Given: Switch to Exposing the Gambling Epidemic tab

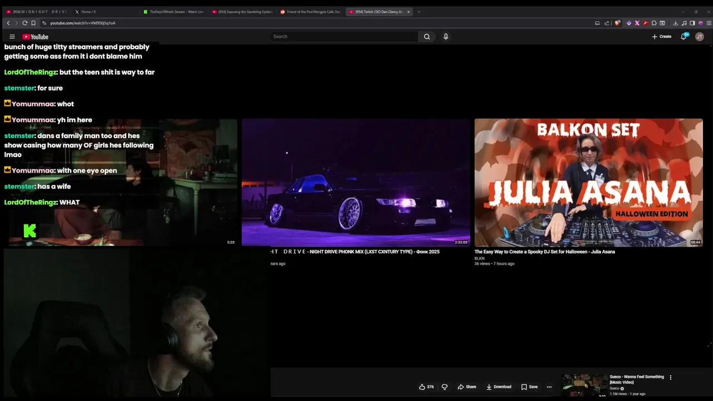Looking at the screenshot, I should [x=242, y=12].
